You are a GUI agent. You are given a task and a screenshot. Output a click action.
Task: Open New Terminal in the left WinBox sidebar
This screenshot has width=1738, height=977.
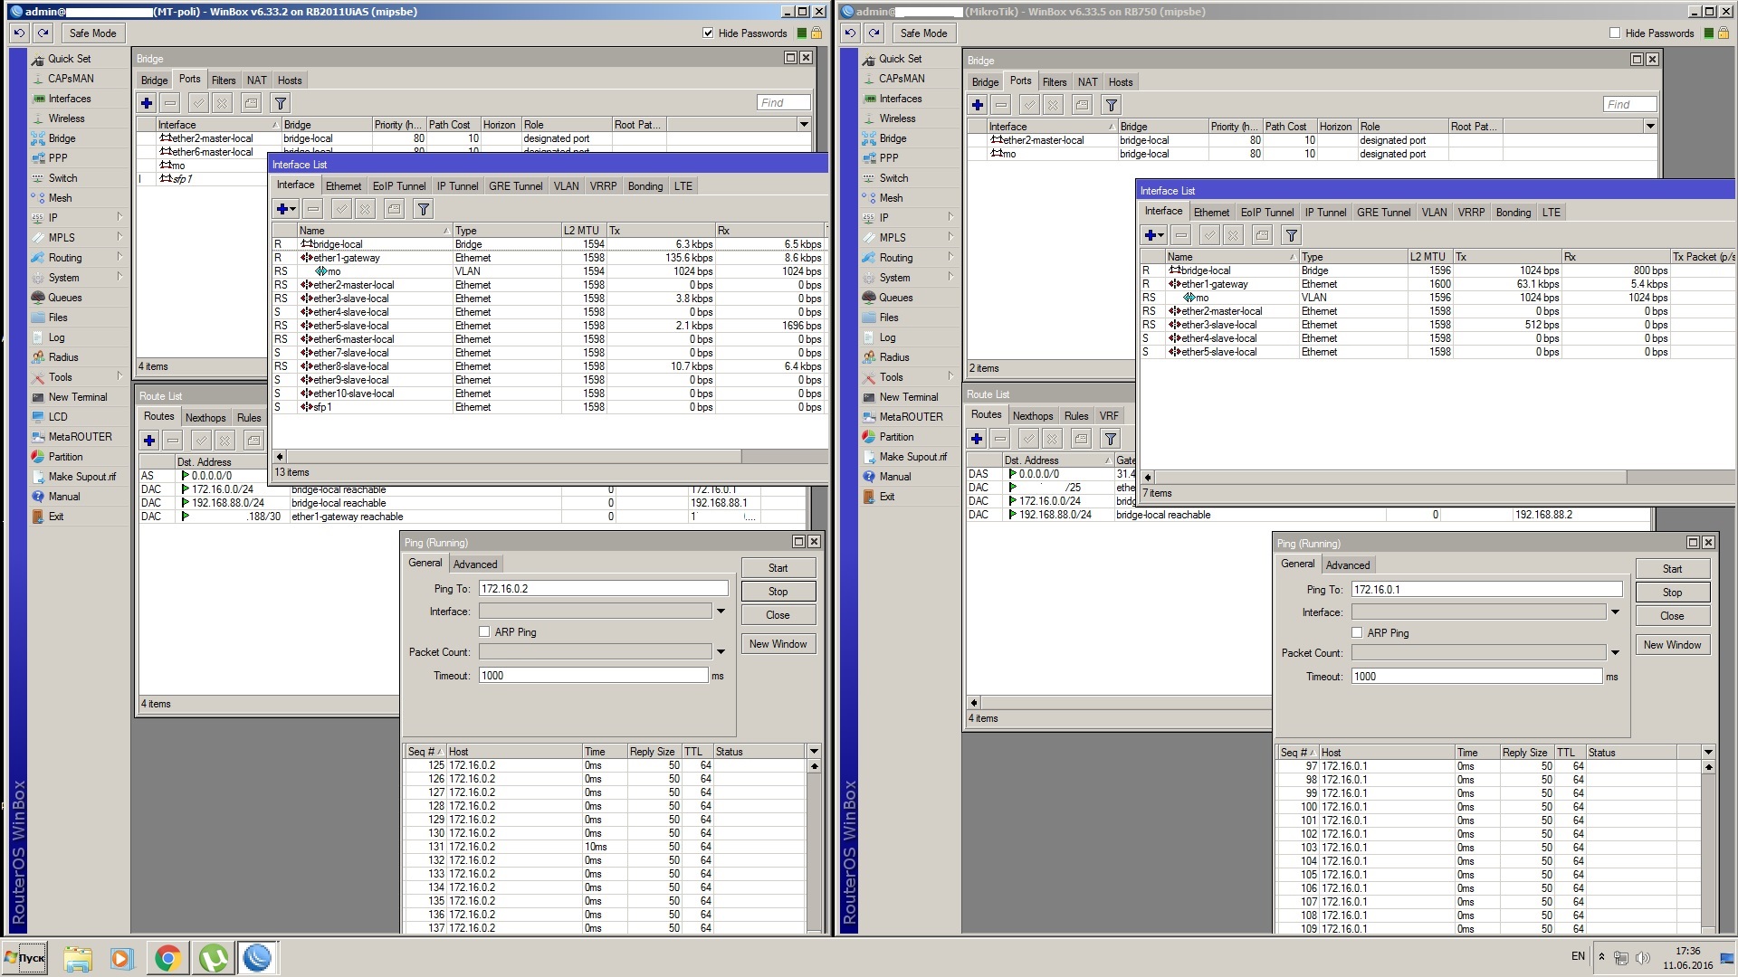point(77,397)
